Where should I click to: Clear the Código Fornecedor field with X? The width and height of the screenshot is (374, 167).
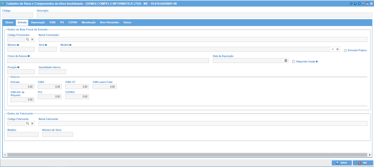[32, 39]
